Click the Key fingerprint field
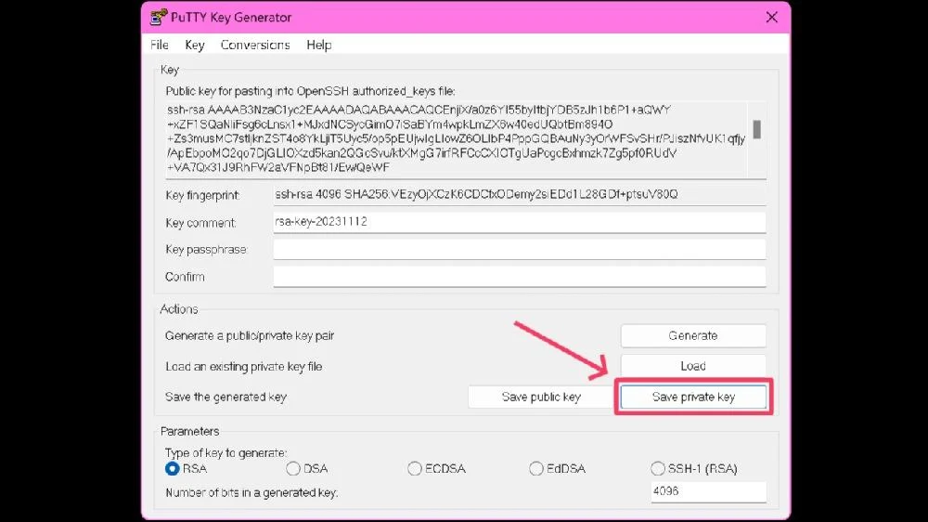Screen dimensions: 928x522 click(x=519, y=194)
